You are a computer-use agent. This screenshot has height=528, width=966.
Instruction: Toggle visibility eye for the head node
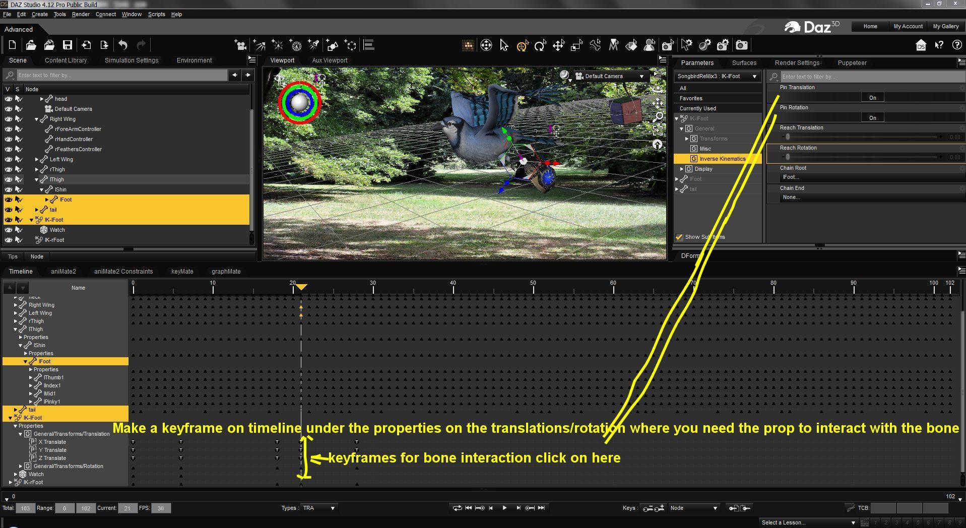[x=9, y=99]
